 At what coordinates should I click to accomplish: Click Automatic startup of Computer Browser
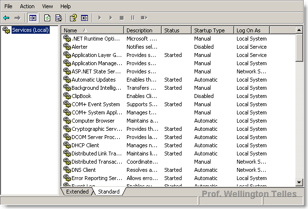(x=206, y=121)
